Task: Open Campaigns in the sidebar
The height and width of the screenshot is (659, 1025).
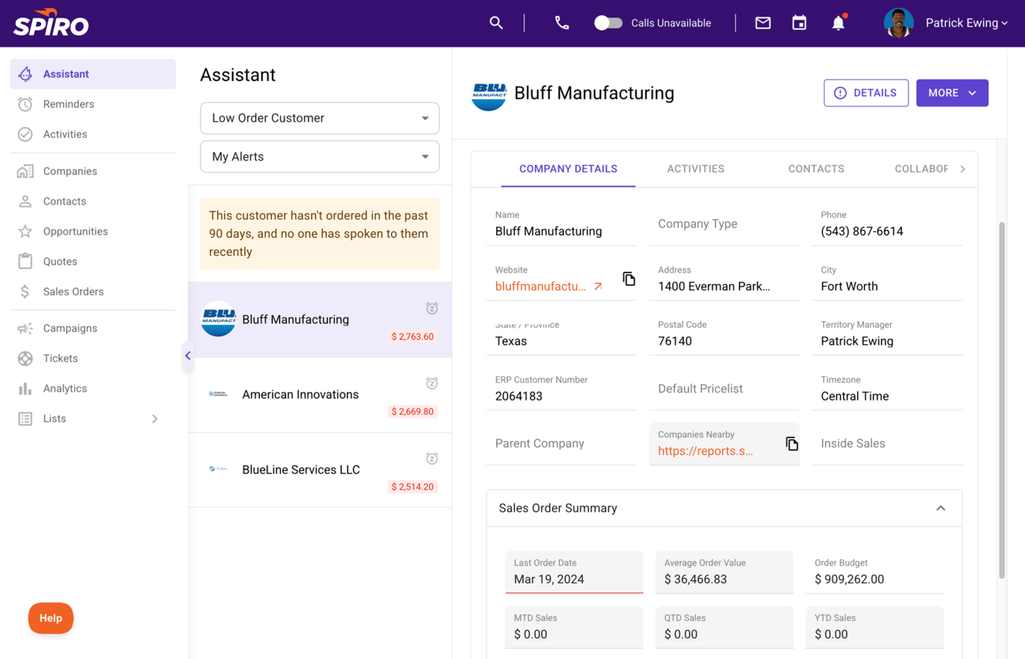Action: 93,328
